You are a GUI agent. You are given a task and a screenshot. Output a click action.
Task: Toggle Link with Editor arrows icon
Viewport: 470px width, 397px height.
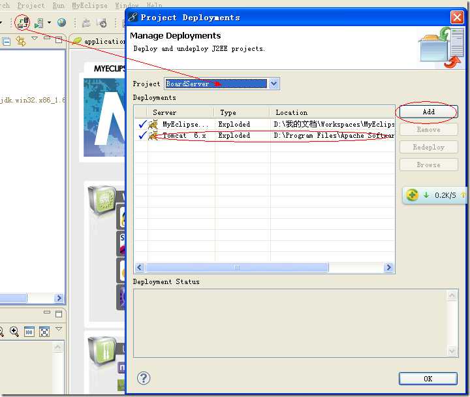tap(21, 41)
